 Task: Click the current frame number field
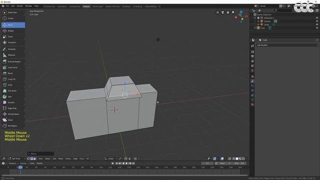[x=207, y=163]
